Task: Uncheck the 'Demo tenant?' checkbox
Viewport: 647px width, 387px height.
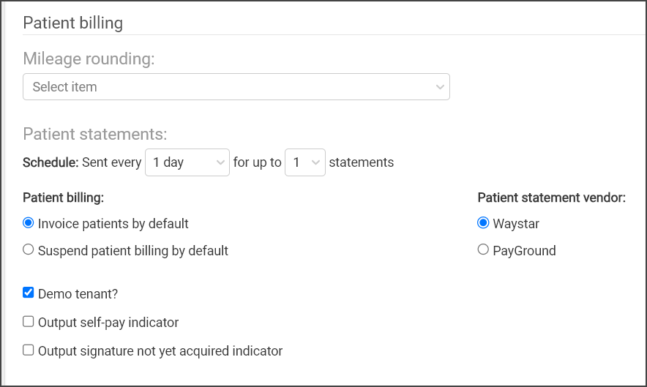Action: point(28,293)
